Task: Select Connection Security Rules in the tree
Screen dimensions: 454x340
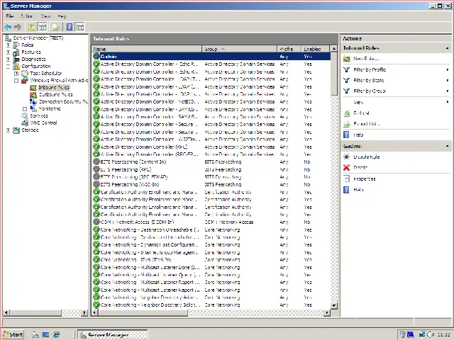Action: pos(63,102)
